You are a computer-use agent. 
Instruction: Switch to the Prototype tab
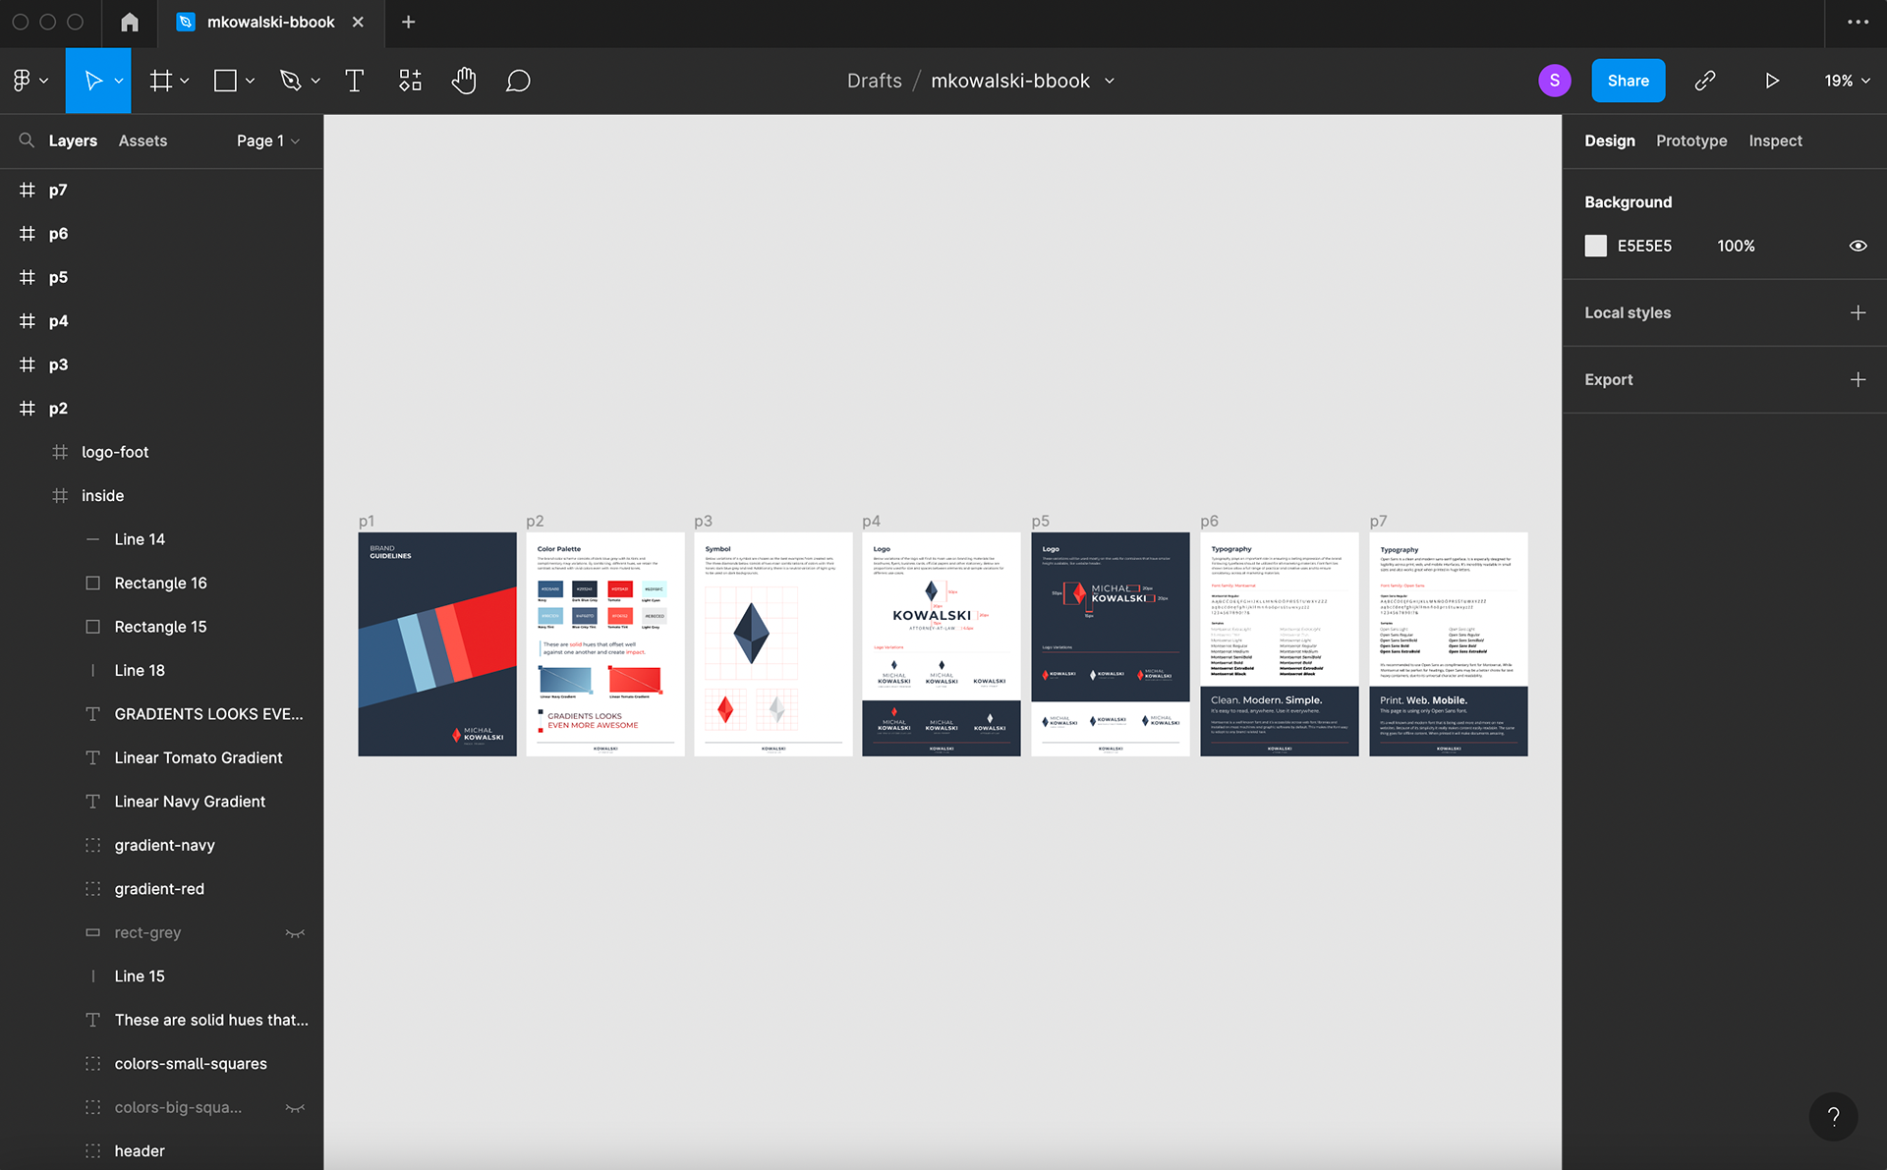[x=1690, y=140]
